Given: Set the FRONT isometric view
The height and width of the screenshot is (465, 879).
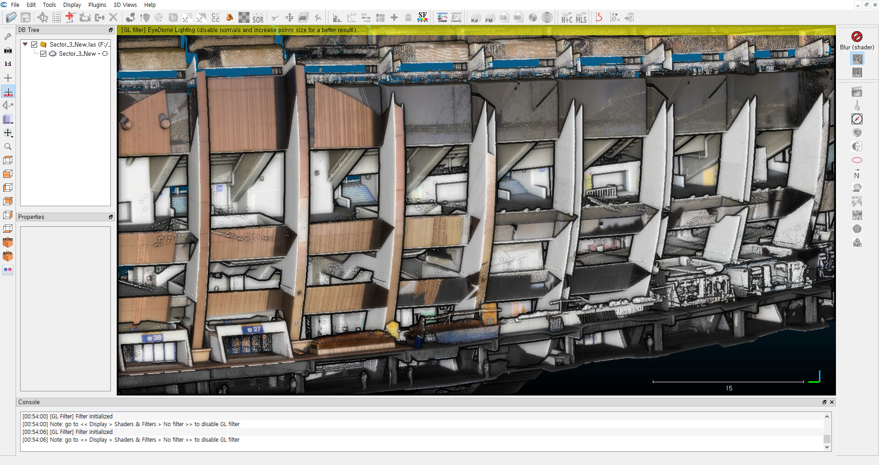Looking at the screenshot, I should click(8, 242).
